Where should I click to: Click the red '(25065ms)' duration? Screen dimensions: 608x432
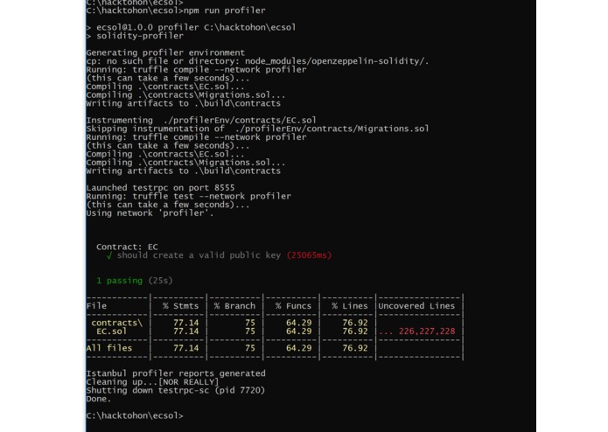click(309, 255)
